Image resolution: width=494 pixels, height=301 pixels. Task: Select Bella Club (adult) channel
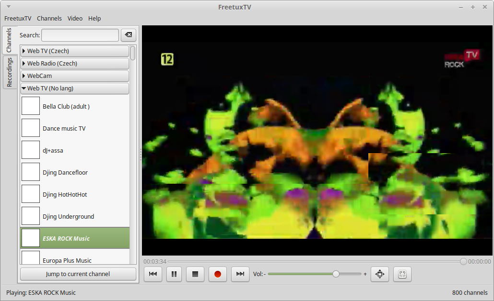click(x=75, y=106)
